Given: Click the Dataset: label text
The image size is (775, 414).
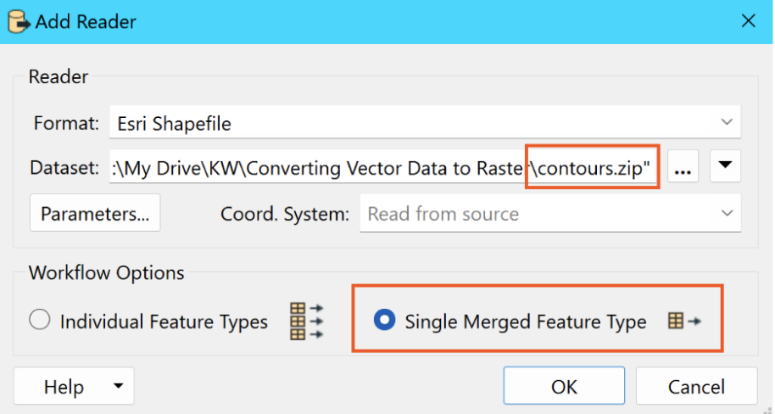Looking at the screenshot, I should [64, 168].
